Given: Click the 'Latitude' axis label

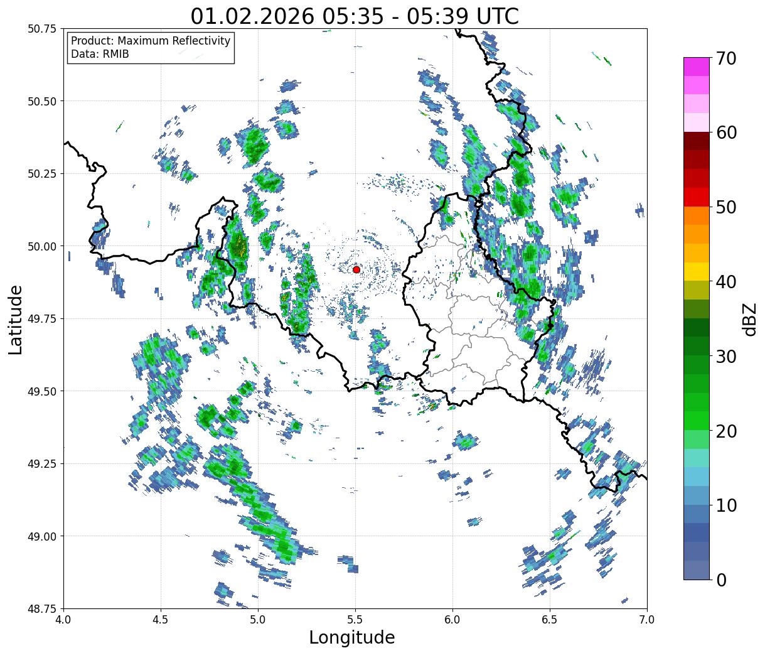Looking at the screenshot, I should click(16, 319).
